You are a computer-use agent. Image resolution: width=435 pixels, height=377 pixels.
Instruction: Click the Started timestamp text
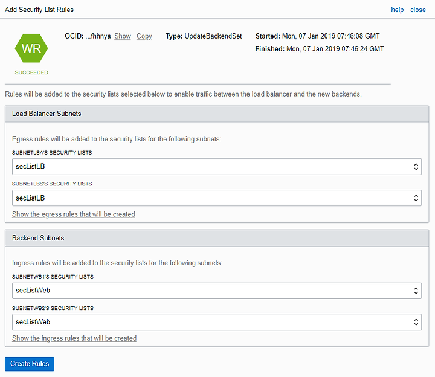317,36
